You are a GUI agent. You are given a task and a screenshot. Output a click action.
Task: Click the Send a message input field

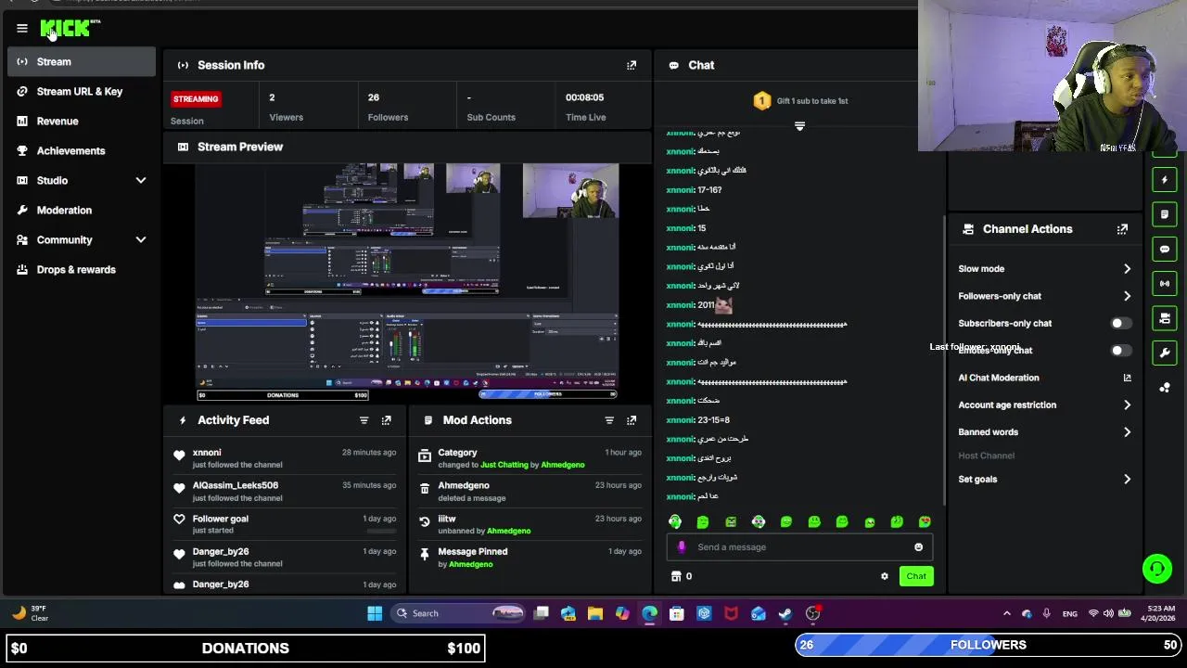click(x=799, y=547)
